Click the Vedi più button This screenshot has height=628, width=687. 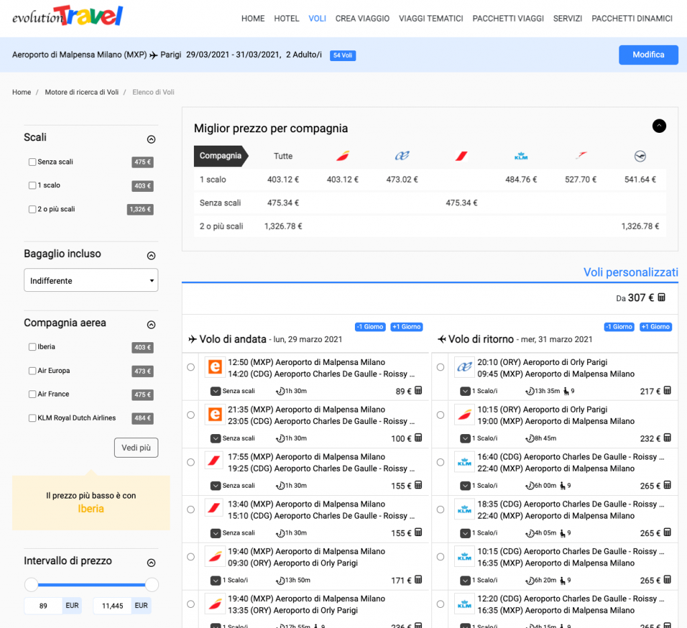pyautogui.click(x=136, y=448)
